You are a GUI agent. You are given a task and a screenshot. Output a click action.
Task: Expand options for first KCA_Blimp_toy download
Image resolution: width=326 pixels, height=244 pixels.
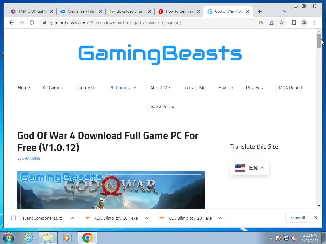[146, 218]
